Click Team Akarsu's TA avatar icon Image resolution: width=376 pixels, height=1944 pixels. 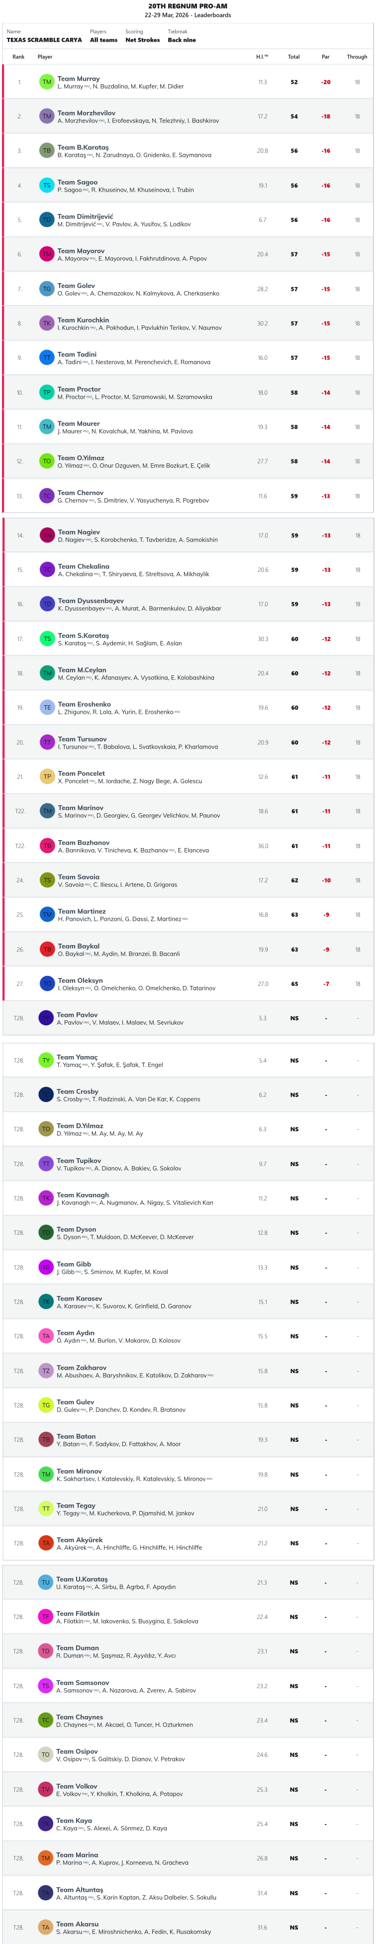click(46, 1927)
